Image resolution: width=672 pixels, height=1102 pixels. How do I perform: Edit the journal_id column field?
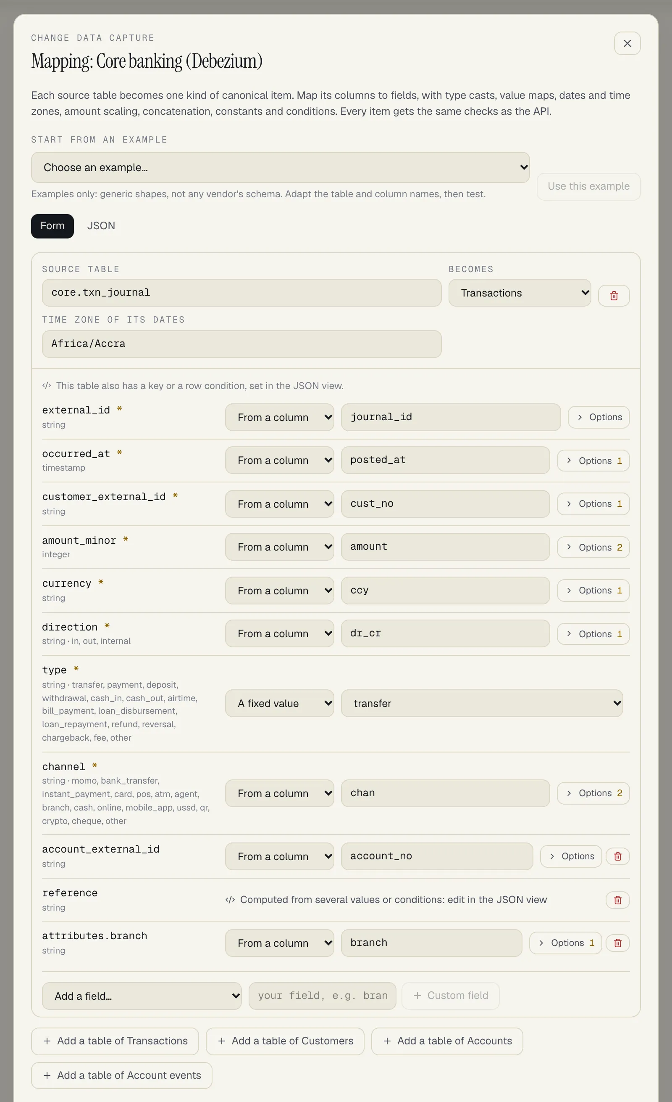tap(451, 417)
